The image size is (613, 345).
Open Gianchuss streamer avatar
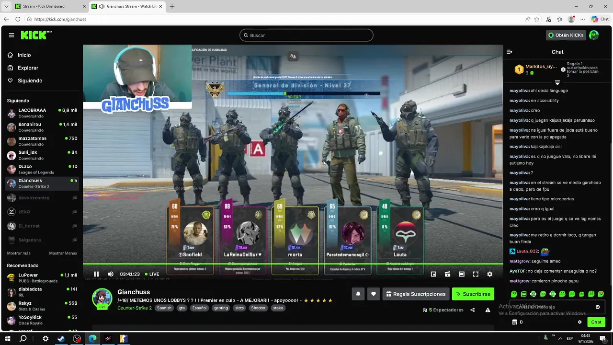tap(102, 299)
